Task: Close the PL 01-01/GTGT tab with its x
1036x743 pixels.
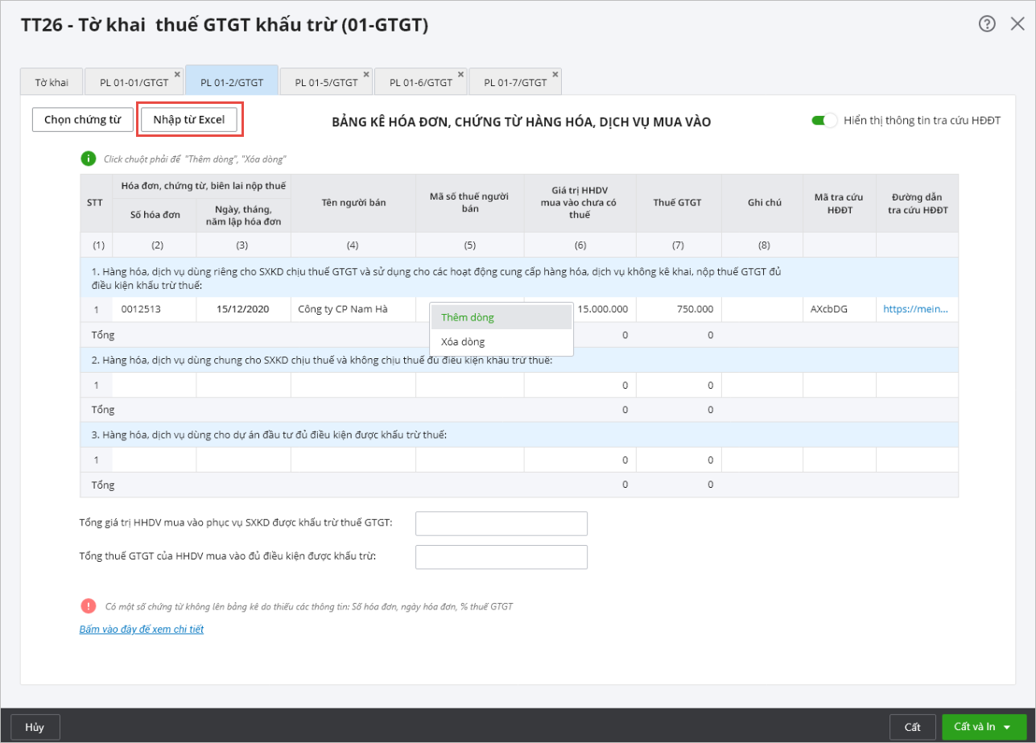Action: click(177, 74)
